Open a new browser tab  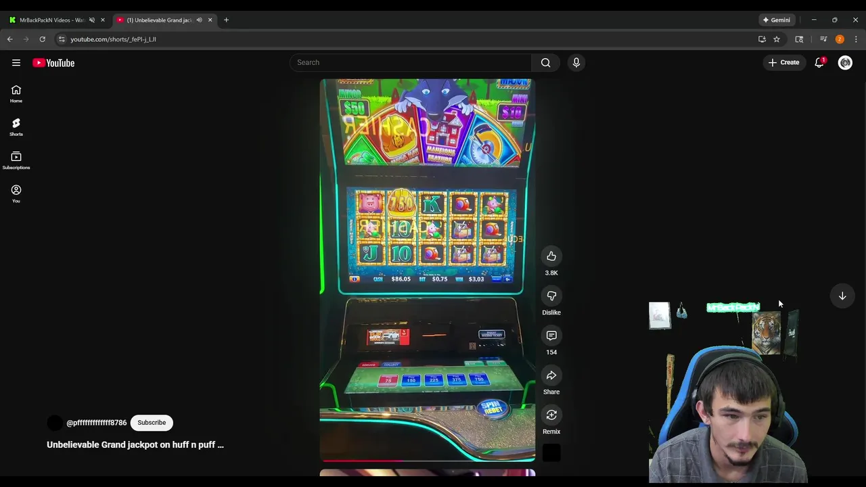click(x=226, y=20)
